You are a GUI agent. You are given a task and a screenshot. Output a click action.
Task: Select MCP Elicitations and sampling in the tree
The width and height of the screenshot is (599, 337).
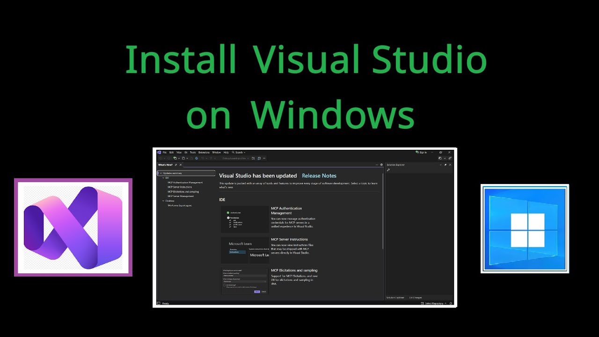coord(183,192)
